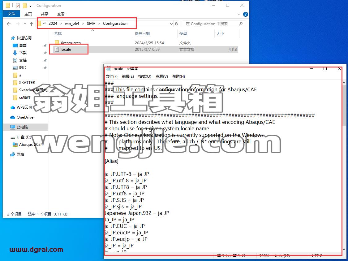
Task: Click the back navigation arrow in Explorer
Action: (9, 24)
